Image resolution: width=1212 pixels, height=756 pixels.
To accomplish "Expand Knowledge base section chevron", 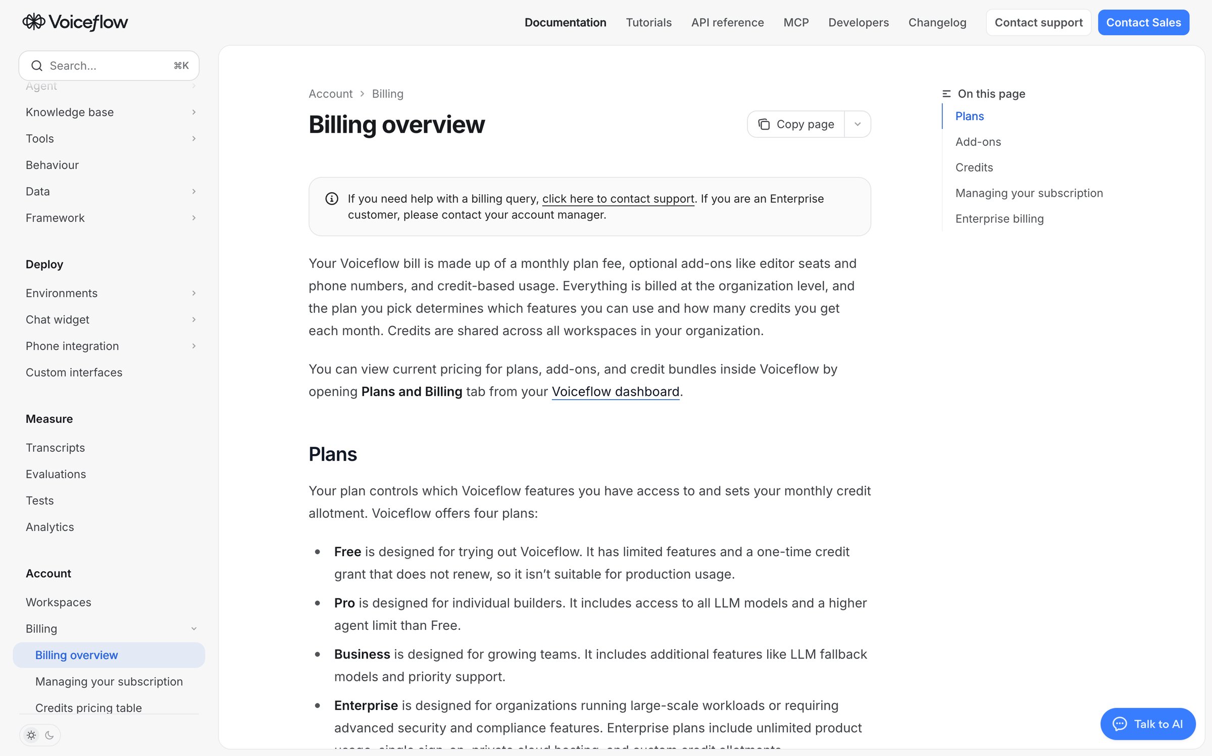I will click(x=194, y=112).
